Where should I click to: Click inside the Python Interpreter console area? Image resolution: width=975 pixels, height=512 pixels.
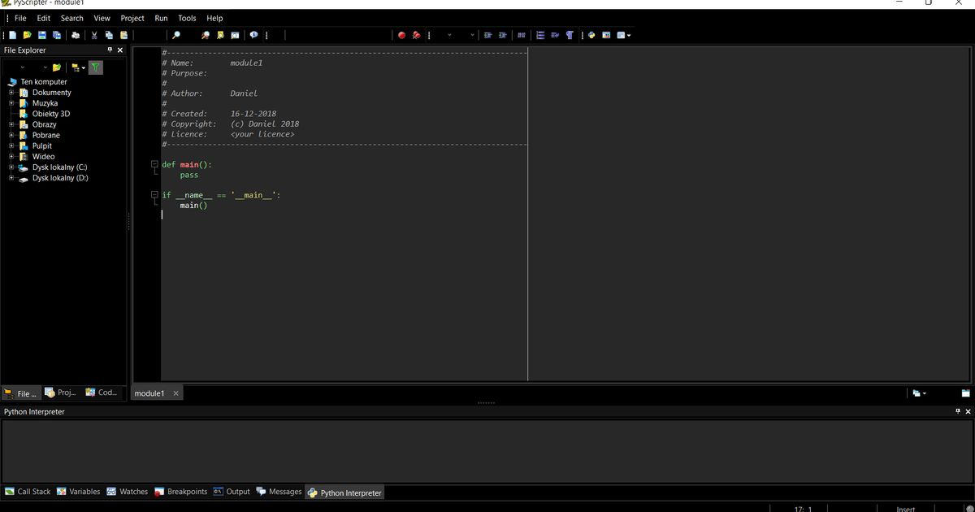point(487,451)
